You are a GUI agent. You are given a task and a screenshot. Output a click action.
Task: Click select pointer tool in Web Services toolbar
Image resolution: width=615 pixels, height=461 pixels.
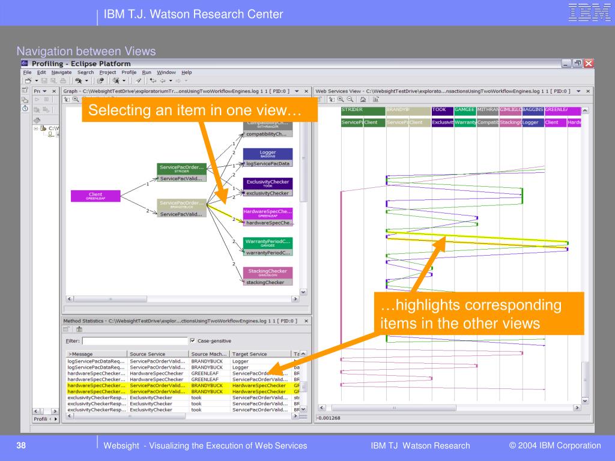[332, 100]
